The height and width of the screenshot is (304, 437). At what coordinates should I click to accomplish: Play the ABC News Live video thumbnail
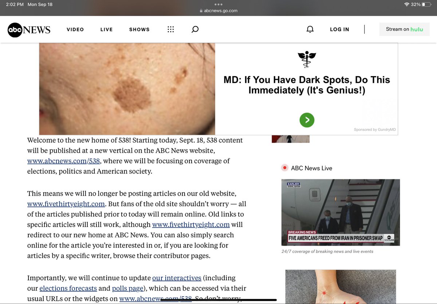point(340,212)
